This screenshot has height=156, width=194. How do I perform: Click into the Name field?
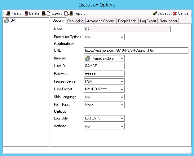point(127,29)
